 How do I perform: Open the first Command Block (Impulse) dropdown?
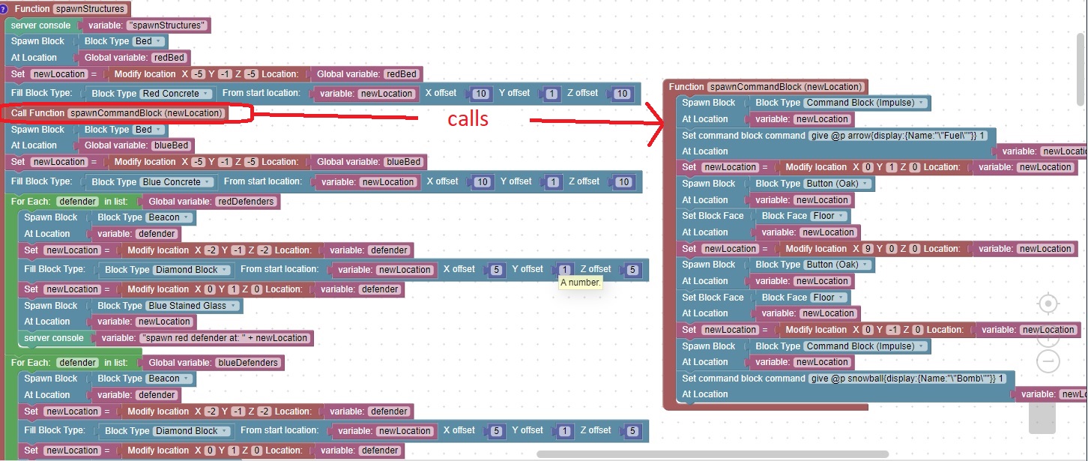pyautogui.click(x=865, y=103)
